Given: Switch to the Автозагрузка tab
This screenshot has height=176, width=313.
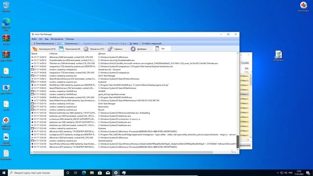Looking at the screenshot, I should click(x=44, y=49).
